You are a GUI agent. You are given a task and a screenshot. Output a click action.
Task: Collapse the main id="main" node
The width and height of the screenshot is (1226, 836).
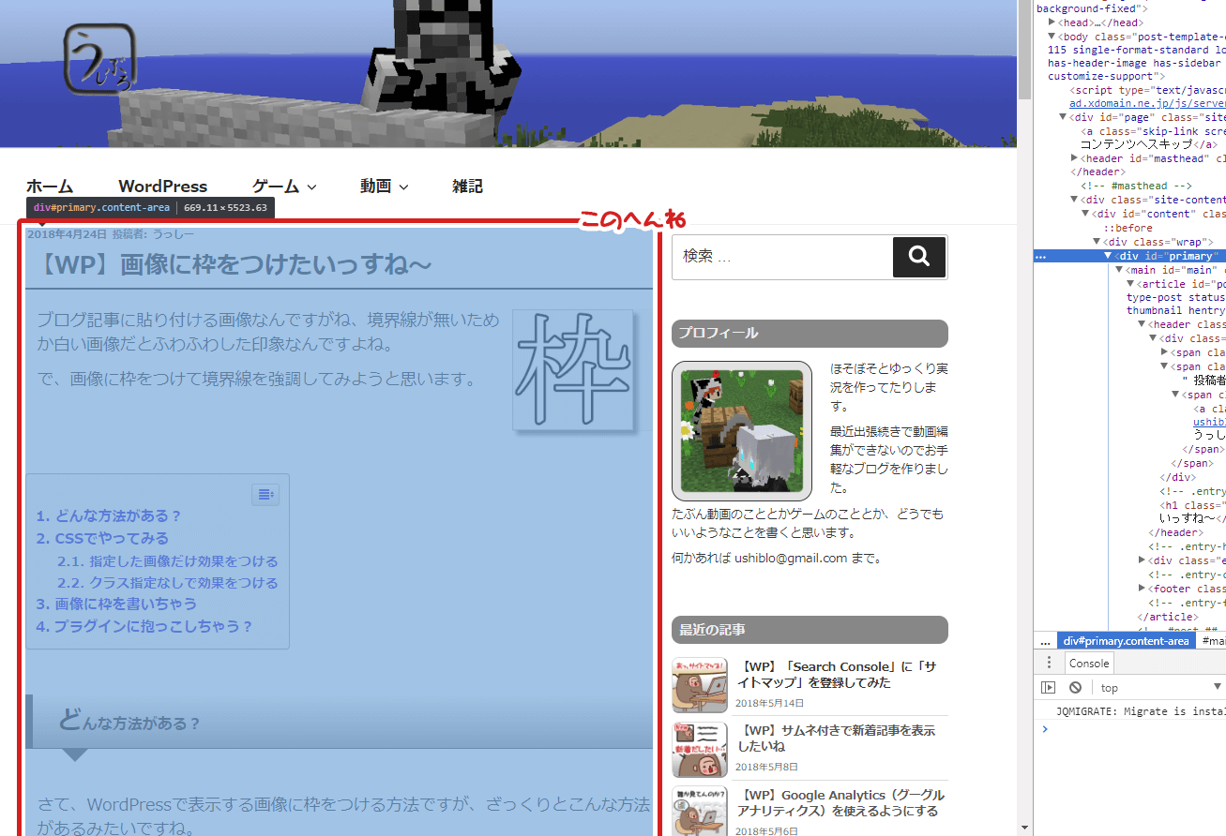click(x=1119, y=270)
